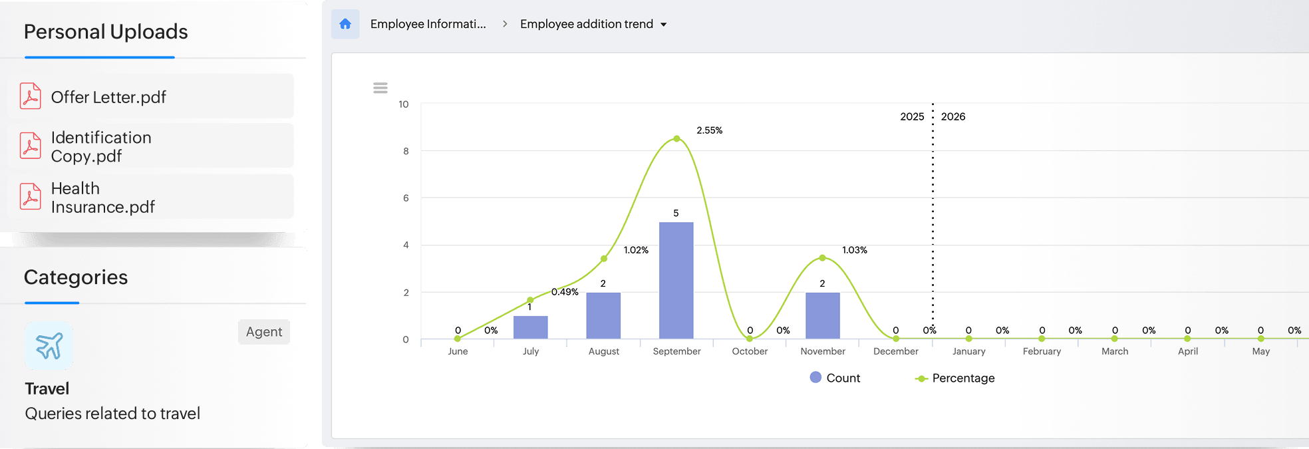This screenshot has height=449, width=1309.
Task: Click the 'December' axis label
Action: click(896, 351)
